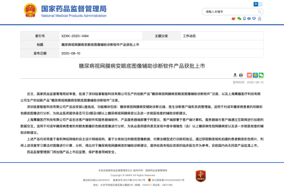This screenshot has height=194, width=284.
Task: Click the 国家药品监督管理局 site title
Action: click(74, 9)
